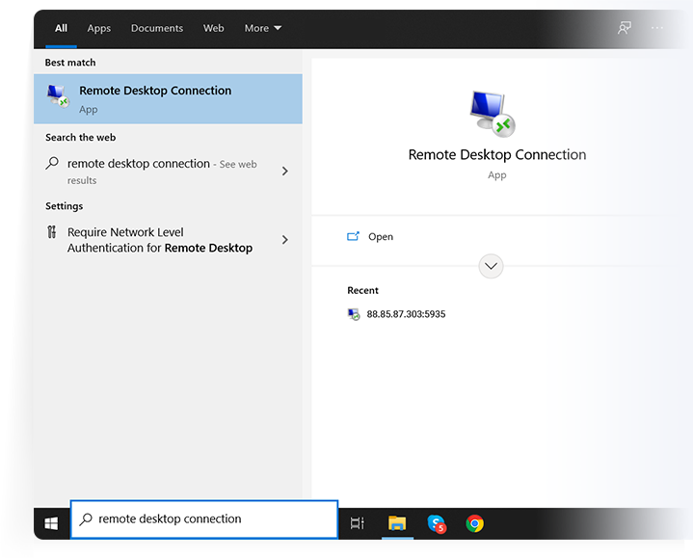Screen dimensions: 693x558
Task: Click the Remote Desktop Connection title in preview
Action: click(496, 154)
